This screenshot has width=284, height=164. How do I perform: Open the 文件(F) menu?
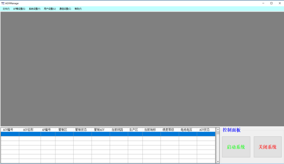6,9
